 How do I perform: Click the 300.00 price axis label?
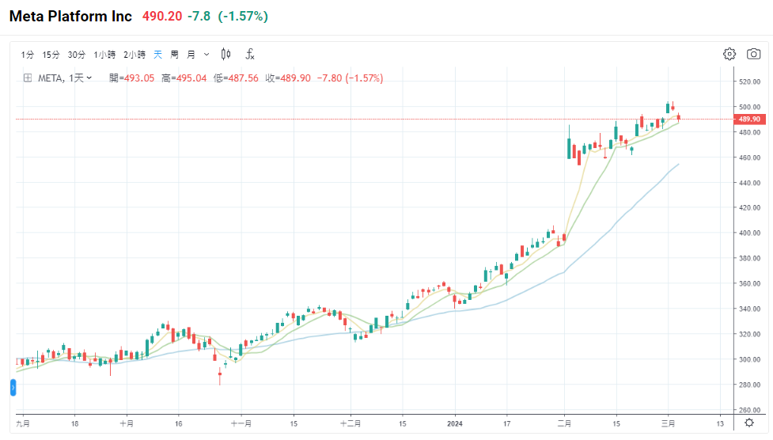coord(749,359)
